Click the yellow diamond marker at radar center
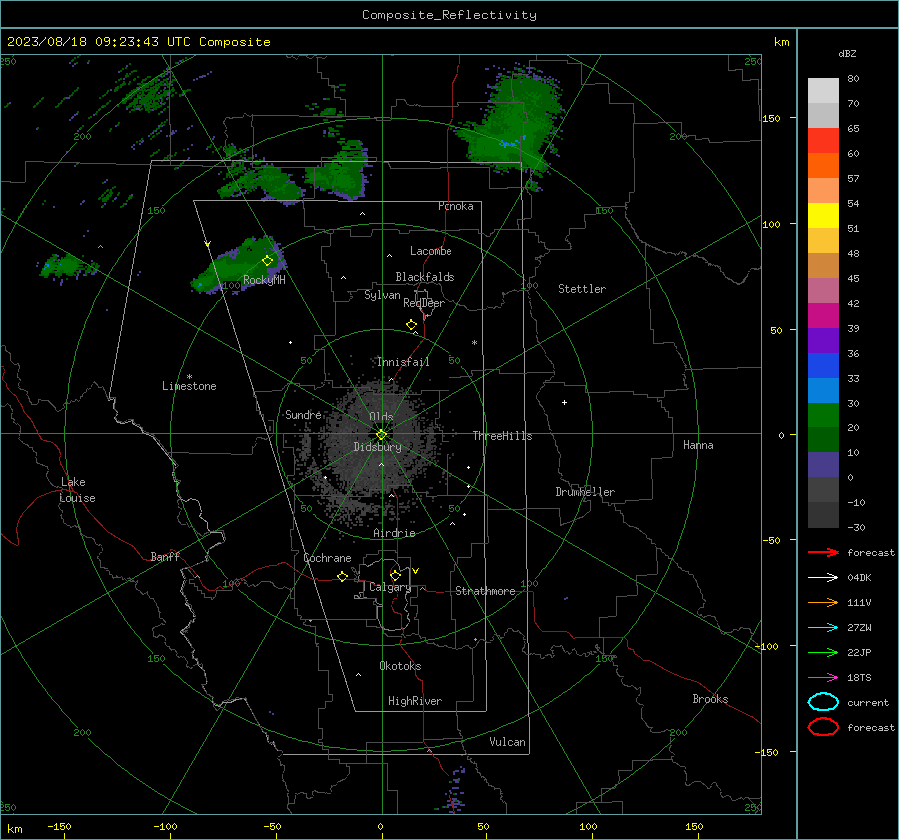This screenshot has height=840, width=899. [381, 435]
